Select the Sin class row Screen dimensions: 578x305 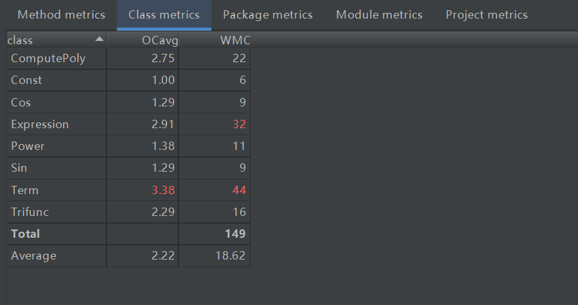pos(19,168)
